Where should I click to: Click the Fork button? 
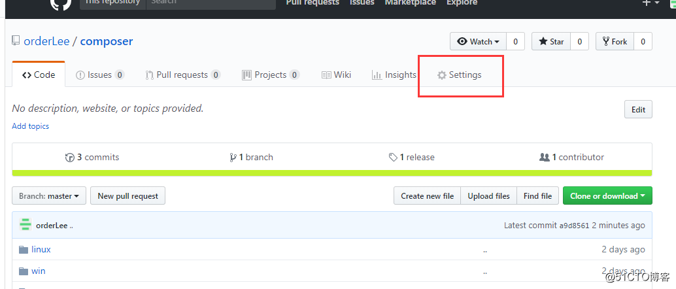(615, 41)
